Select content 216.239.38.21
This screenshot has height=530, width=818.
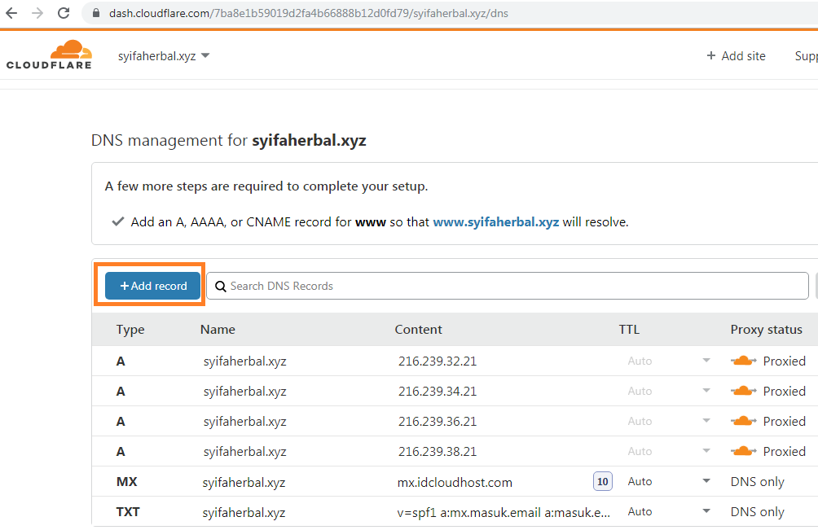pos(438,452)
